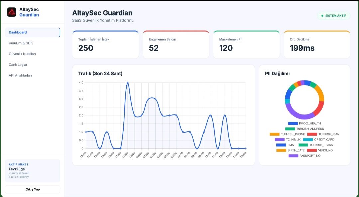
Task: Click the green system status dot
Action: click(322, 16)
